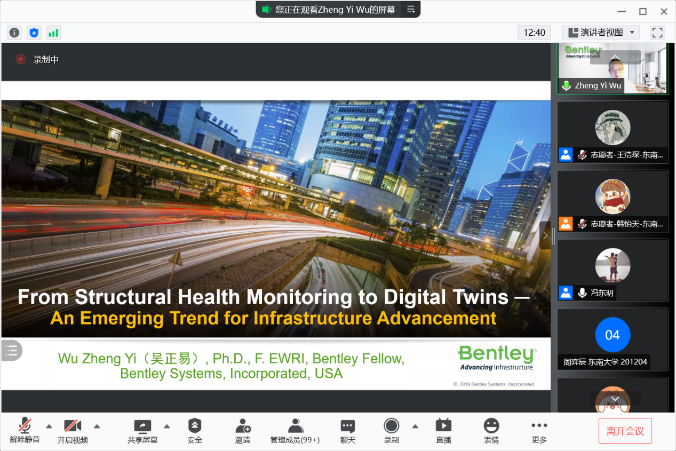The image size is (676, 451).
Task: Click the 离开会议 leave meeting button
Action: (x=625, y=431)
